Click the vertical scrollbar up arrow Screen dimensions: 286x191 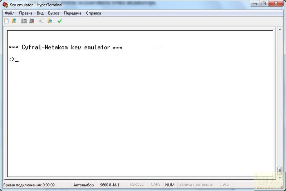coord(280,29)
